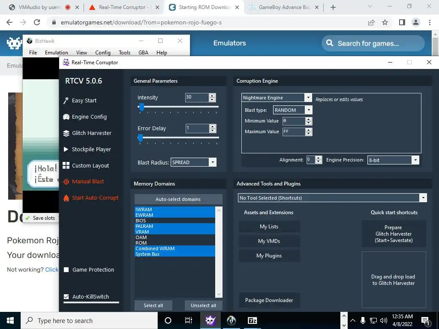
Task: Open Task View in taskbar
Action: (189, 320)
